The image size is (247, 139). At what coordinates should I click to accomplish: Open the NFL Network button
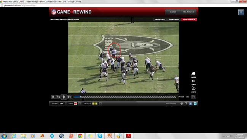(188, 12)
